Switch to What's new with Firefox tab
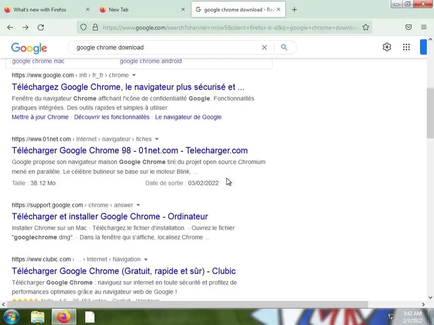434x325 pixels. pyautogui.click(x=40, y=10)
